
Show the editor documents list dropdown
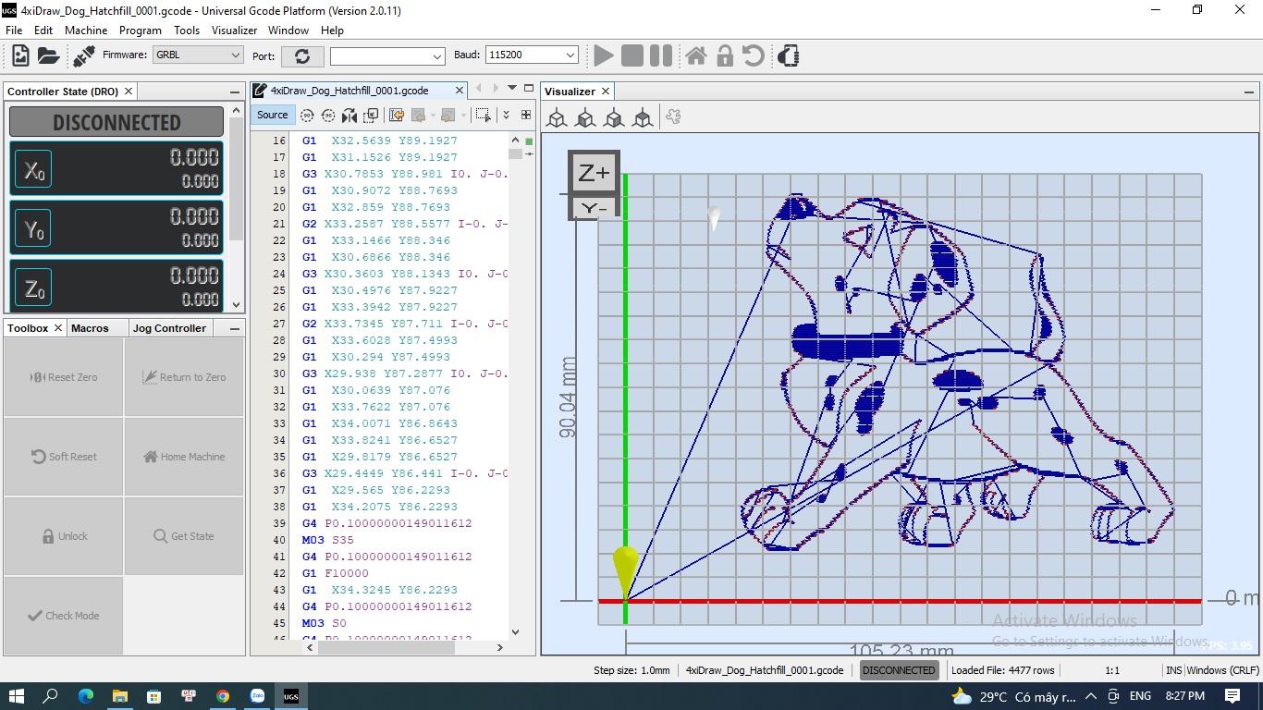(x=511, y=89)
